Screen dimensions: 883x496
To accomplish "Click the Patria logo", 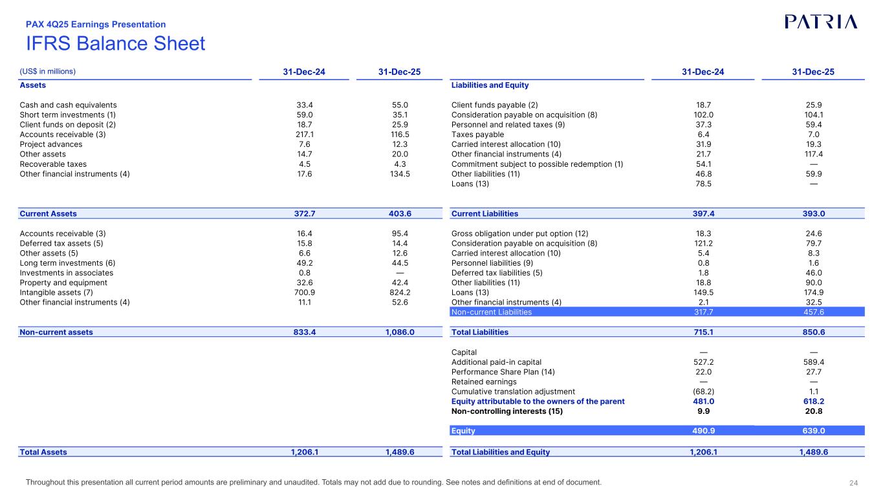I will (x=820, y=22).
